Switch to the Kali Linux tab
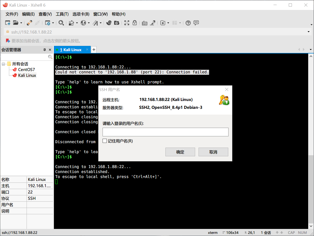 (x=71, y=50)
